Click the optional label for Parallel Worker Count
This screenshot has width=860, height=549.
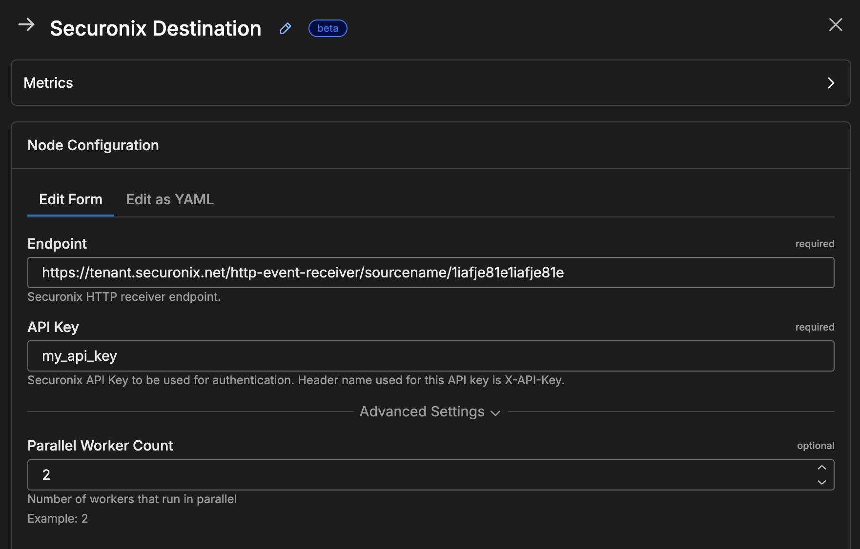pos(815,445)
